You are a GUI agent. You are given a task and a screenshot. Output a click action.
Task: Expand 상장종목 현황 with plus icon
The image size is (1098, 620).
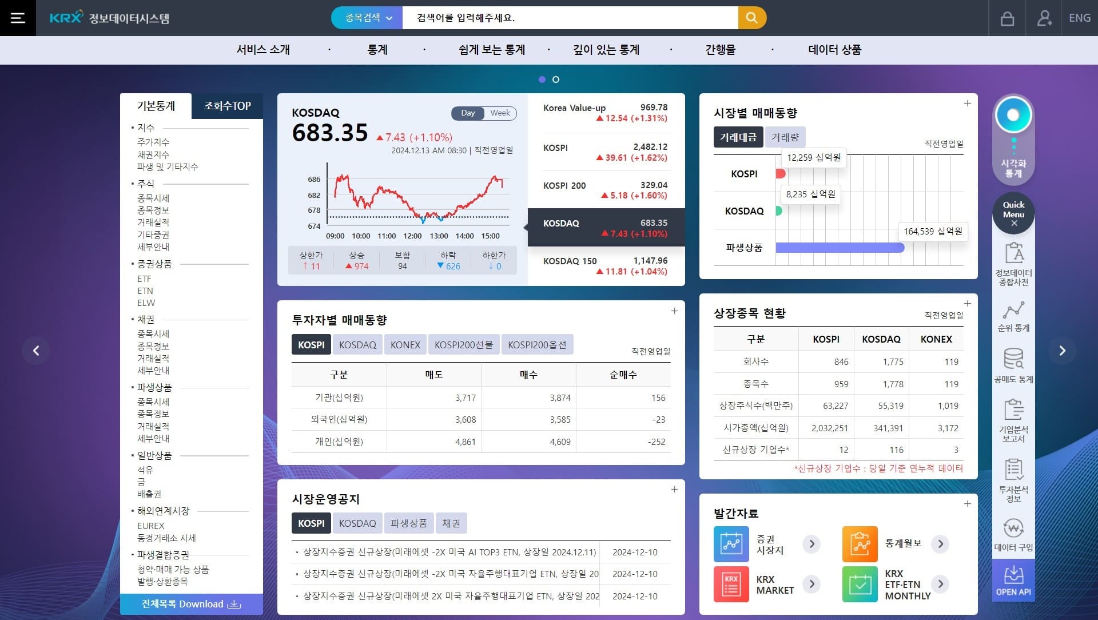tap(967, 304)
